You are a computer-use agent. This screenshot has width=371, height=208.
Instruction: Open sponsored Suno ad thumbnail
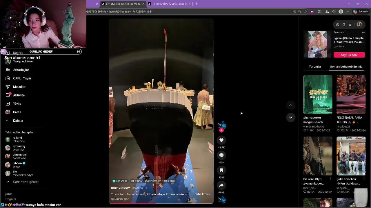pos(317,44)
